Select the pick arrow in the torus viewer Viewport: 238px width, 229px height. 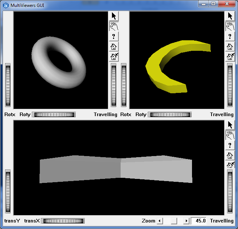(114, 16)
